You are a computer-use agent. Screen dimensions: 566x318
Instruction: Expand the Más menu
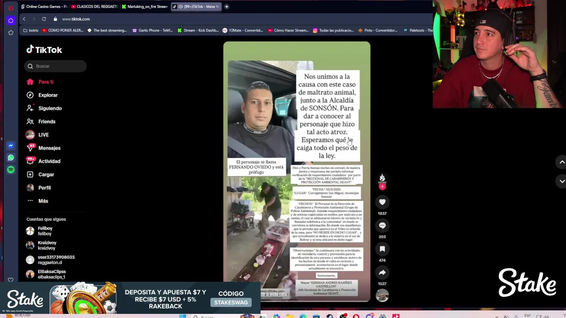(x=37, y=201)
